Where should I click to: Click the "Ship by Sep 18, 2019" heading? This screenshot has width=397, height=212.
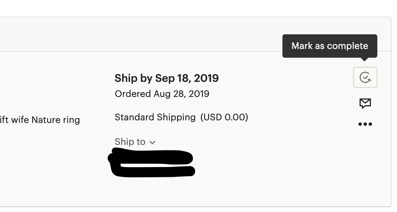(x=166, y=78)
